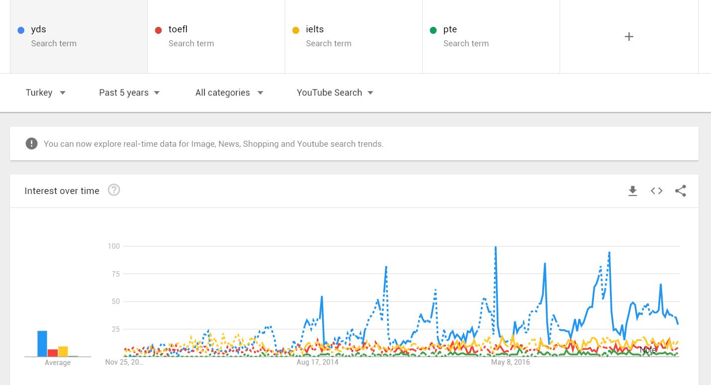Edit the pte search term
Viewport: 711px width, 385px height.
click(x=491, y=37)
